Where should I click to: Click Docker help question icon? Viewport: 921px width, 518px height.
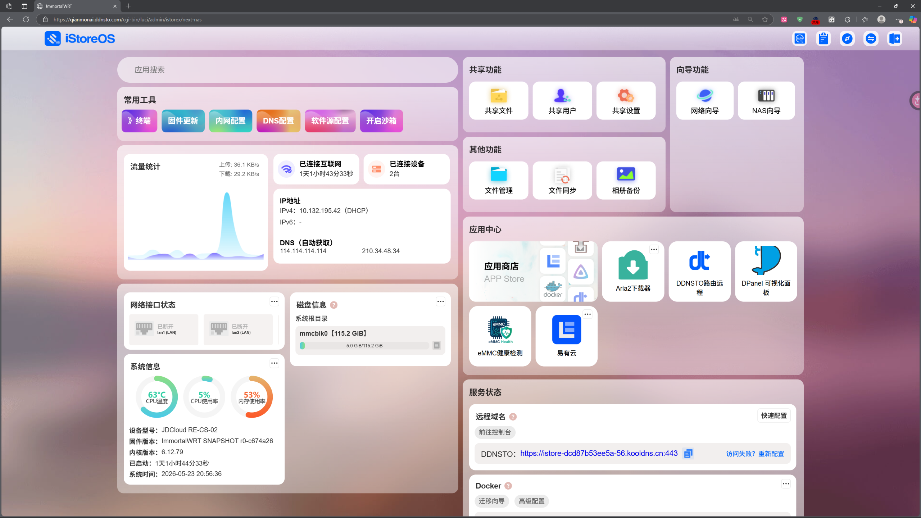508,486
